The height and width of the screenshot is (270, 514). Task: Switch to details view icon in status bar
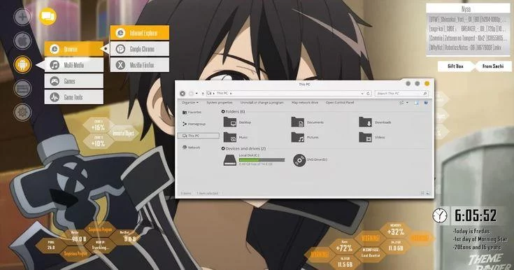pyautogui.click(x=422, y=193)
